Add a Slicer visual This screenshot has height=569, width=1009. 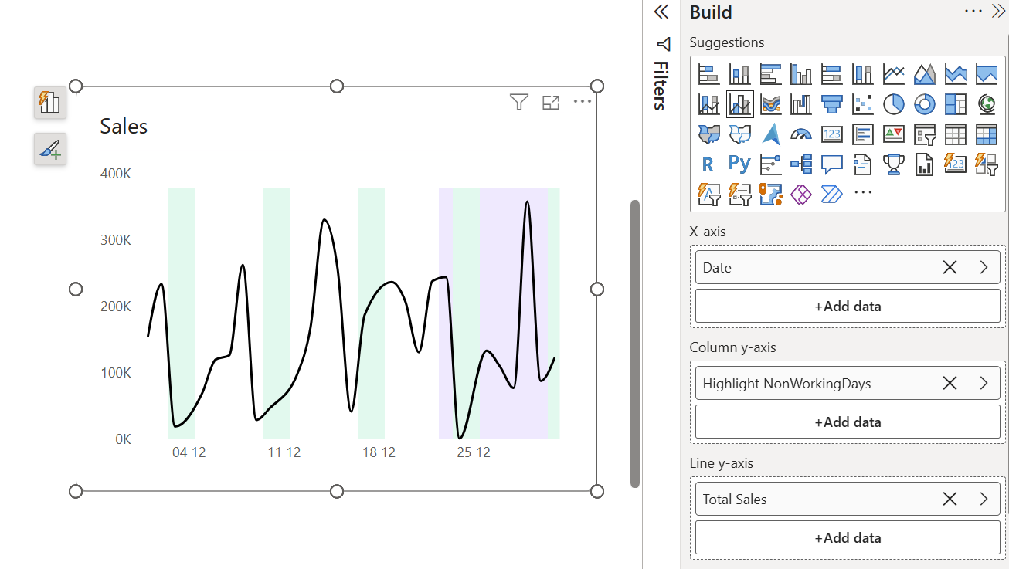tap(925, 134)
